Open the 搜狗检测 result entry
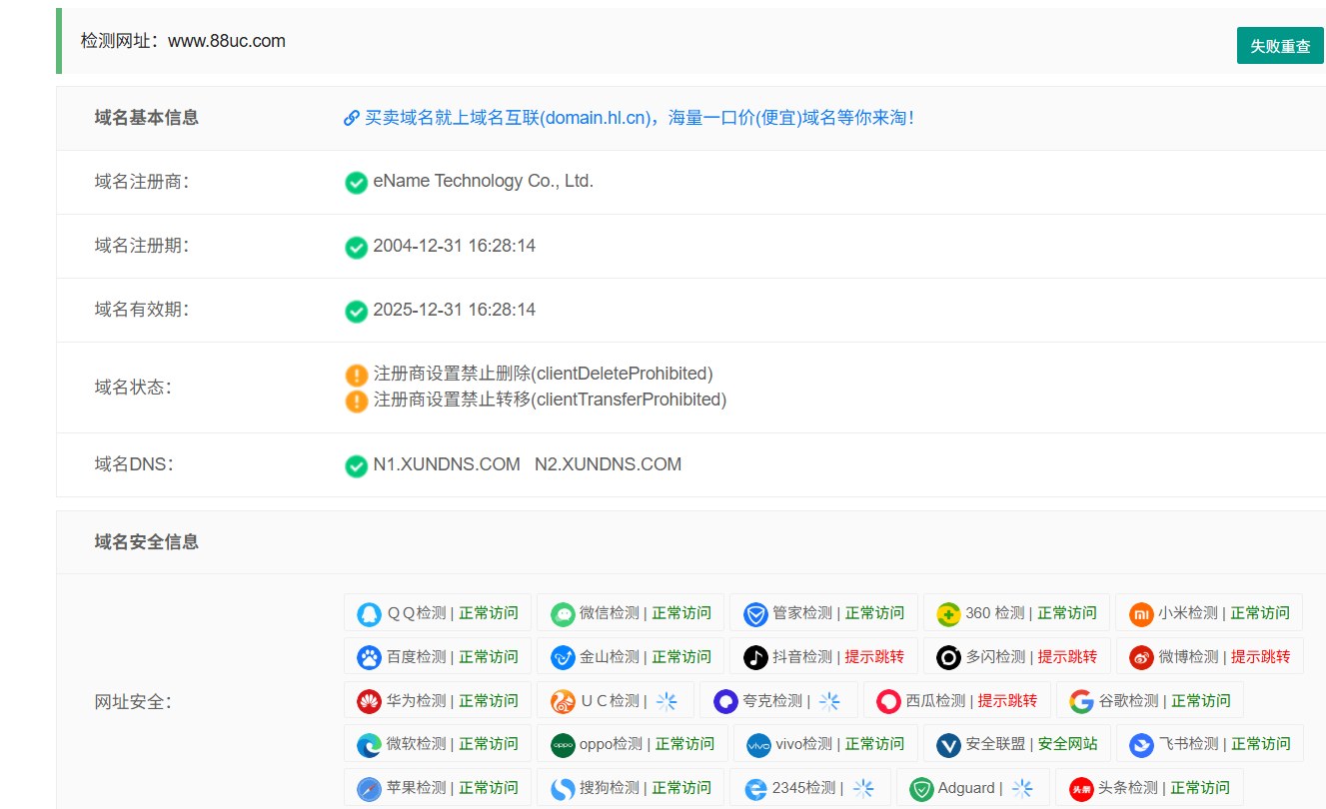The width and height of the screenshot is (1326, 809). (630, 787)
